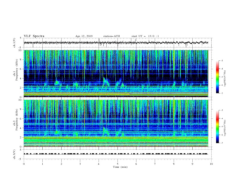Click the "station=ATH" header label
This screenshot has height=184, width=238.
[111, 36]
